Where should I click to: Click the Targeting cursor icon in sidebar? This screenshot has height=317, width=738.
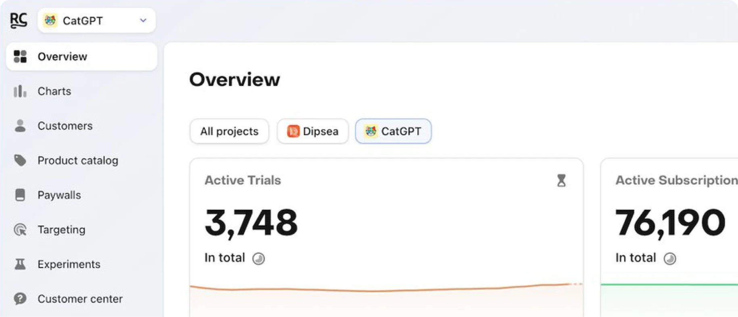(20, 229)
